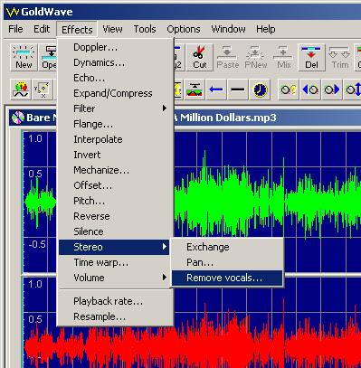Click the Del delete toolbar button
Screen dimensions: 361x368
[311, 57]
